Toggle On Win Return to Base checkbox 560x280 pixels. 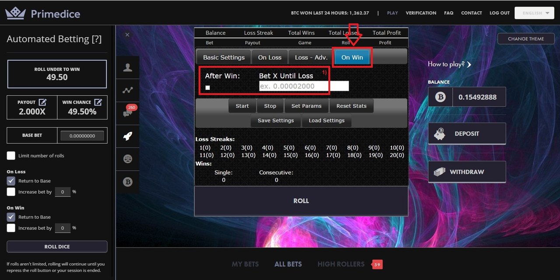click(11, 217)
